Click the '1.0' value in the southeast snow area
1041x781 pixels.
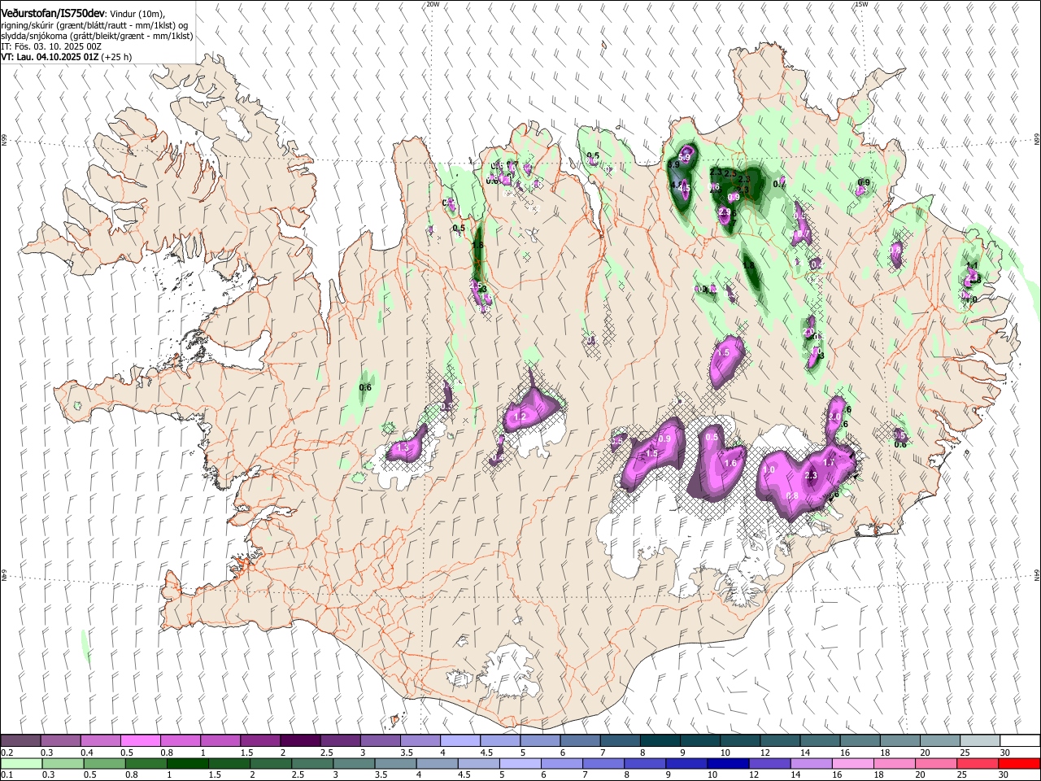tap(769, 470)
